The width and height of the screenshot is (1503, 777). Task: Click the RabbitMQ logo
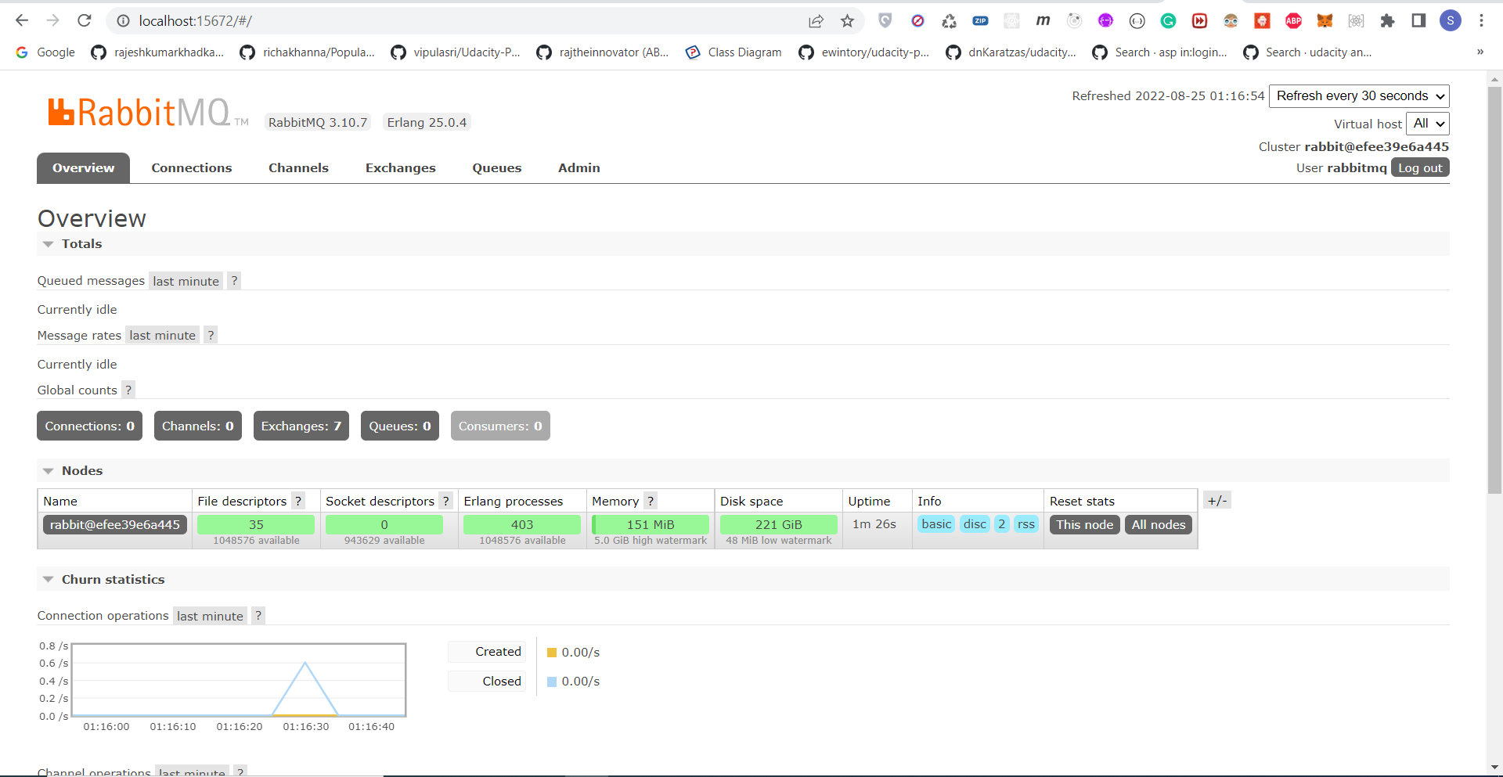148,113
